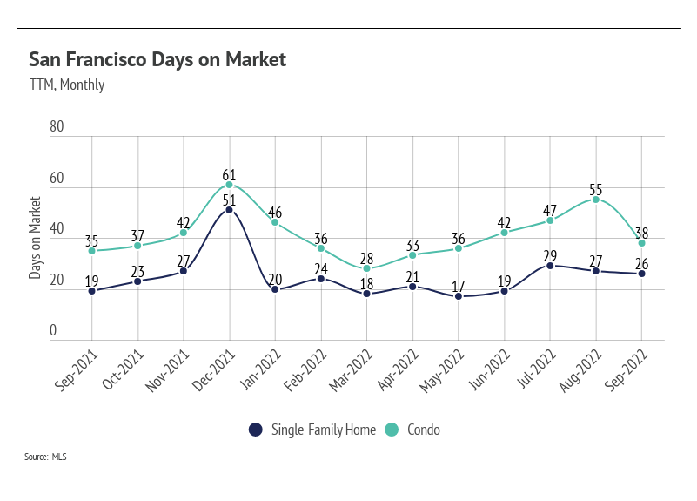Select the Single-Family Jul-2022 point labeled 29
This screenshot has width=697, height=501.
point(550,266)
